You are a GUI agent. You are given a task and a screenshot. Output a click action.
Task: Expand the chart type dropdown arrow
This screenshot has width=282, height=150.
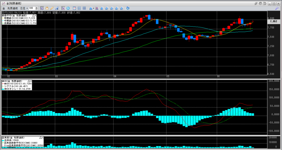pyautogui.click(x=94, y=8)
